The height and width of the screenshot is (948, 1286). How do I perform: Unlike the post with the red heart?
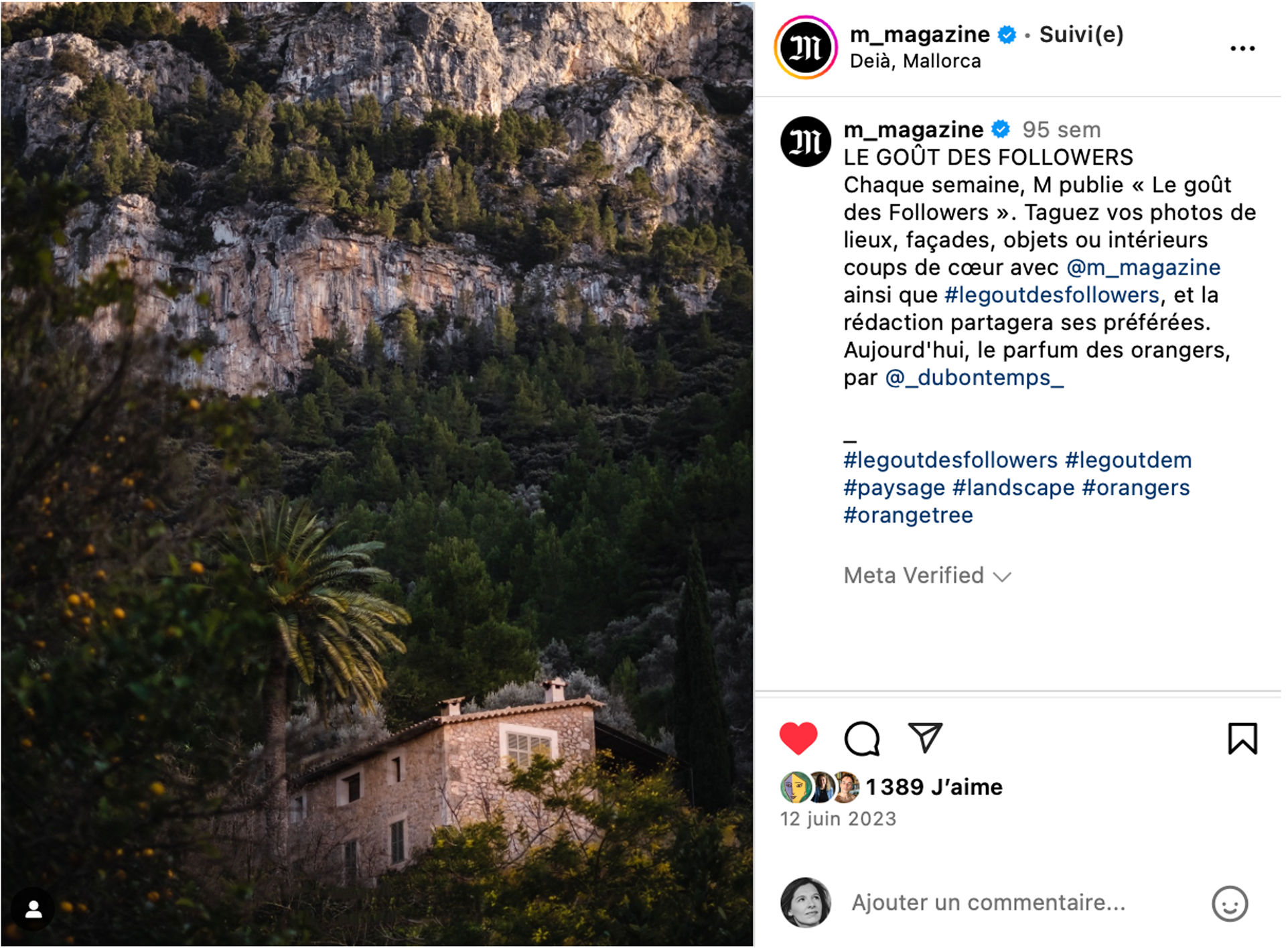point(798,738)
